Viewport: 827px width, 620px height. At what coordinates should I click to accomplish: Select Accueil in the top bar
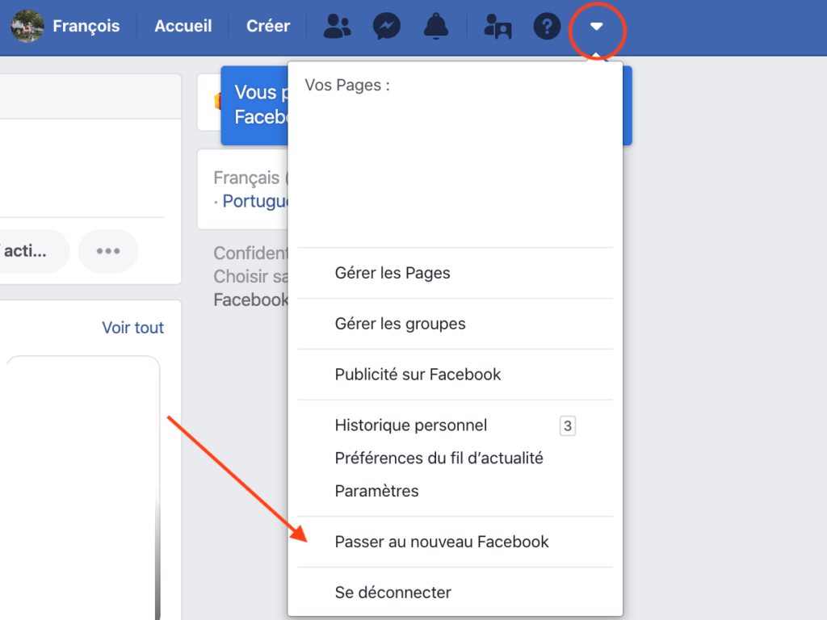pyautogui.click(x=183, y=26)
